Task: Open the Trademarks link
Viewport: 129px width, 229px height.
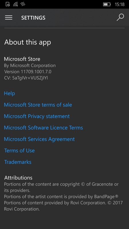Action: tap(18, 162)
